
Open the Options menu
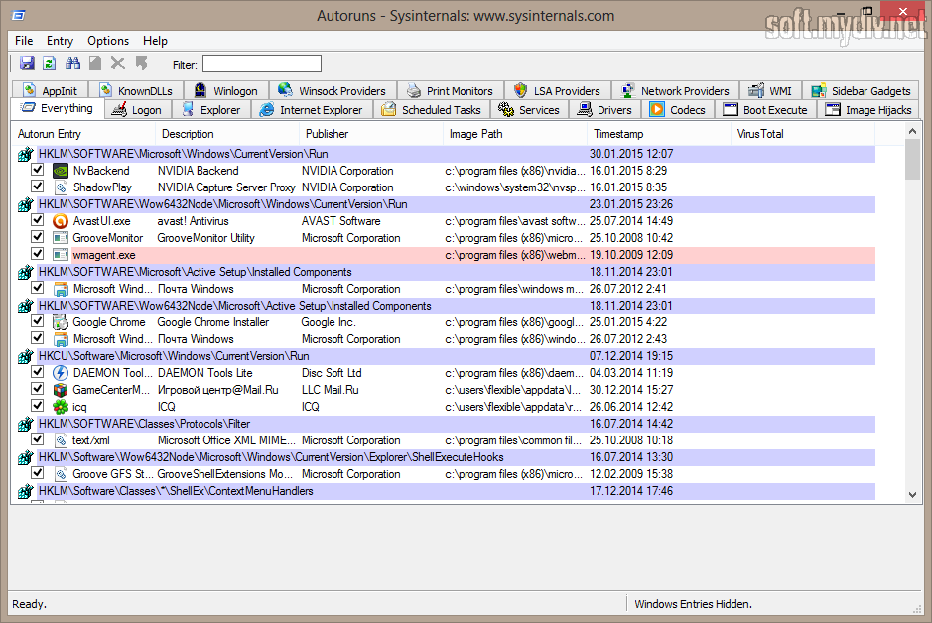[x=108, y=41]
